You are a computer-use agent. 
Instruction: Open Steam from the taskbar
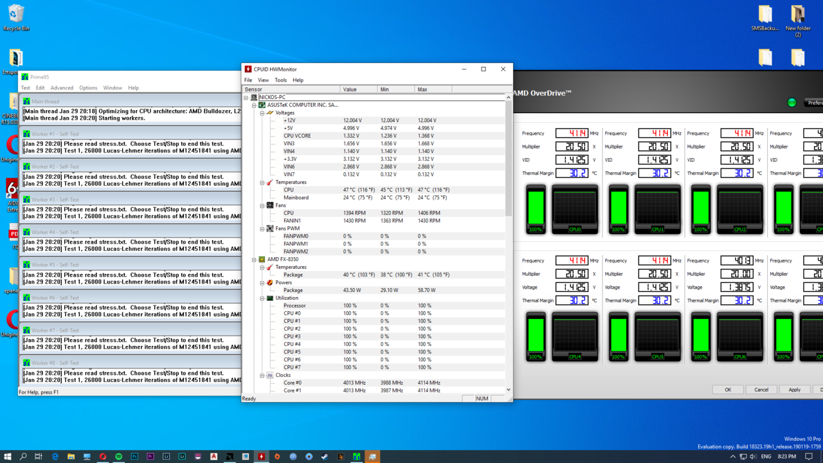(x=325, y=457)
